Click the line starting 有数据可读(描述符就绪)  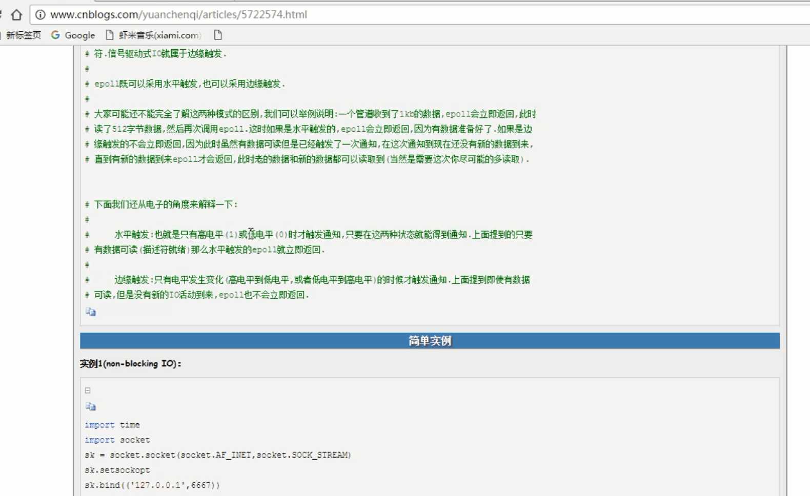coord(205,250)
